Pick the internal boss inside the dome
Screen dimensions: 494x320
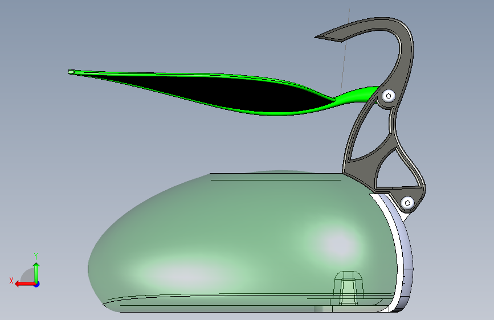(348, 288)
